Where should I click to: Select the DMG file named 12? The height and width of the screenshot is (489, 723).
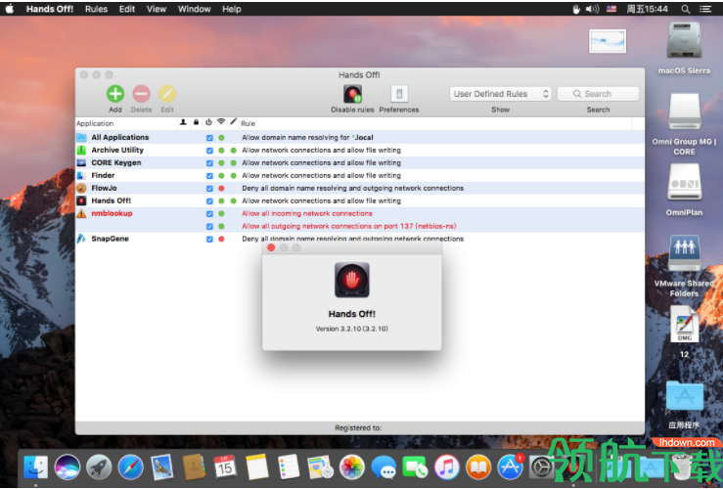(684, 326)
